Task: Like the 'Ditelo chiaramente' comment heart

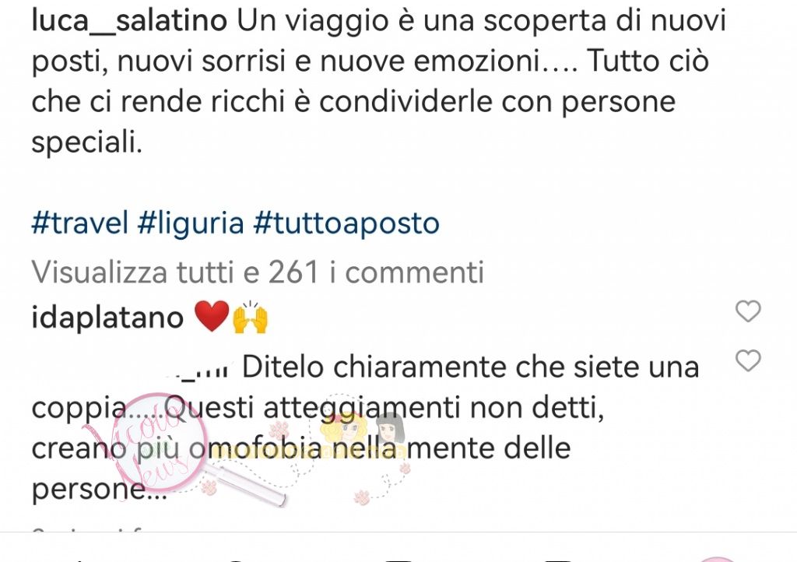Action: tap(748, 360)
